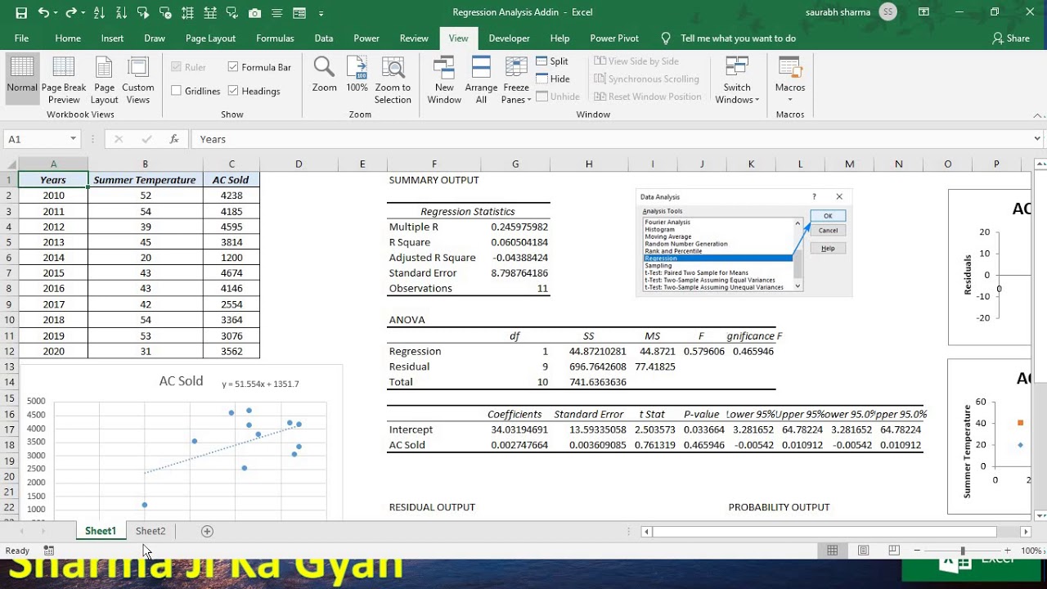Customize Quick Access Toolbar dropdown
This screenshot has height=589, width=1047.
coord(321,13)
